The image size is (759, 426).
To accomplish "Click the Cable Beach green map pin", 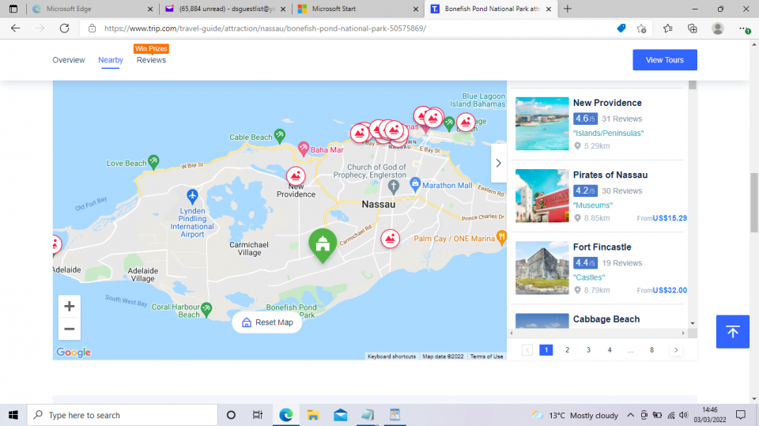I will coord(280,136).
